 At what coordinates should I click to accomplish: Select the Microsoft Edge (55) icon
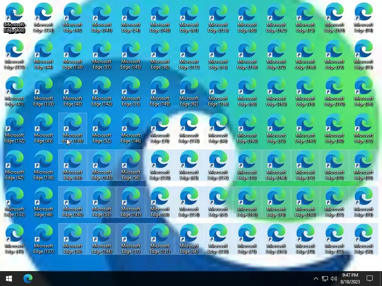[131, 91]
